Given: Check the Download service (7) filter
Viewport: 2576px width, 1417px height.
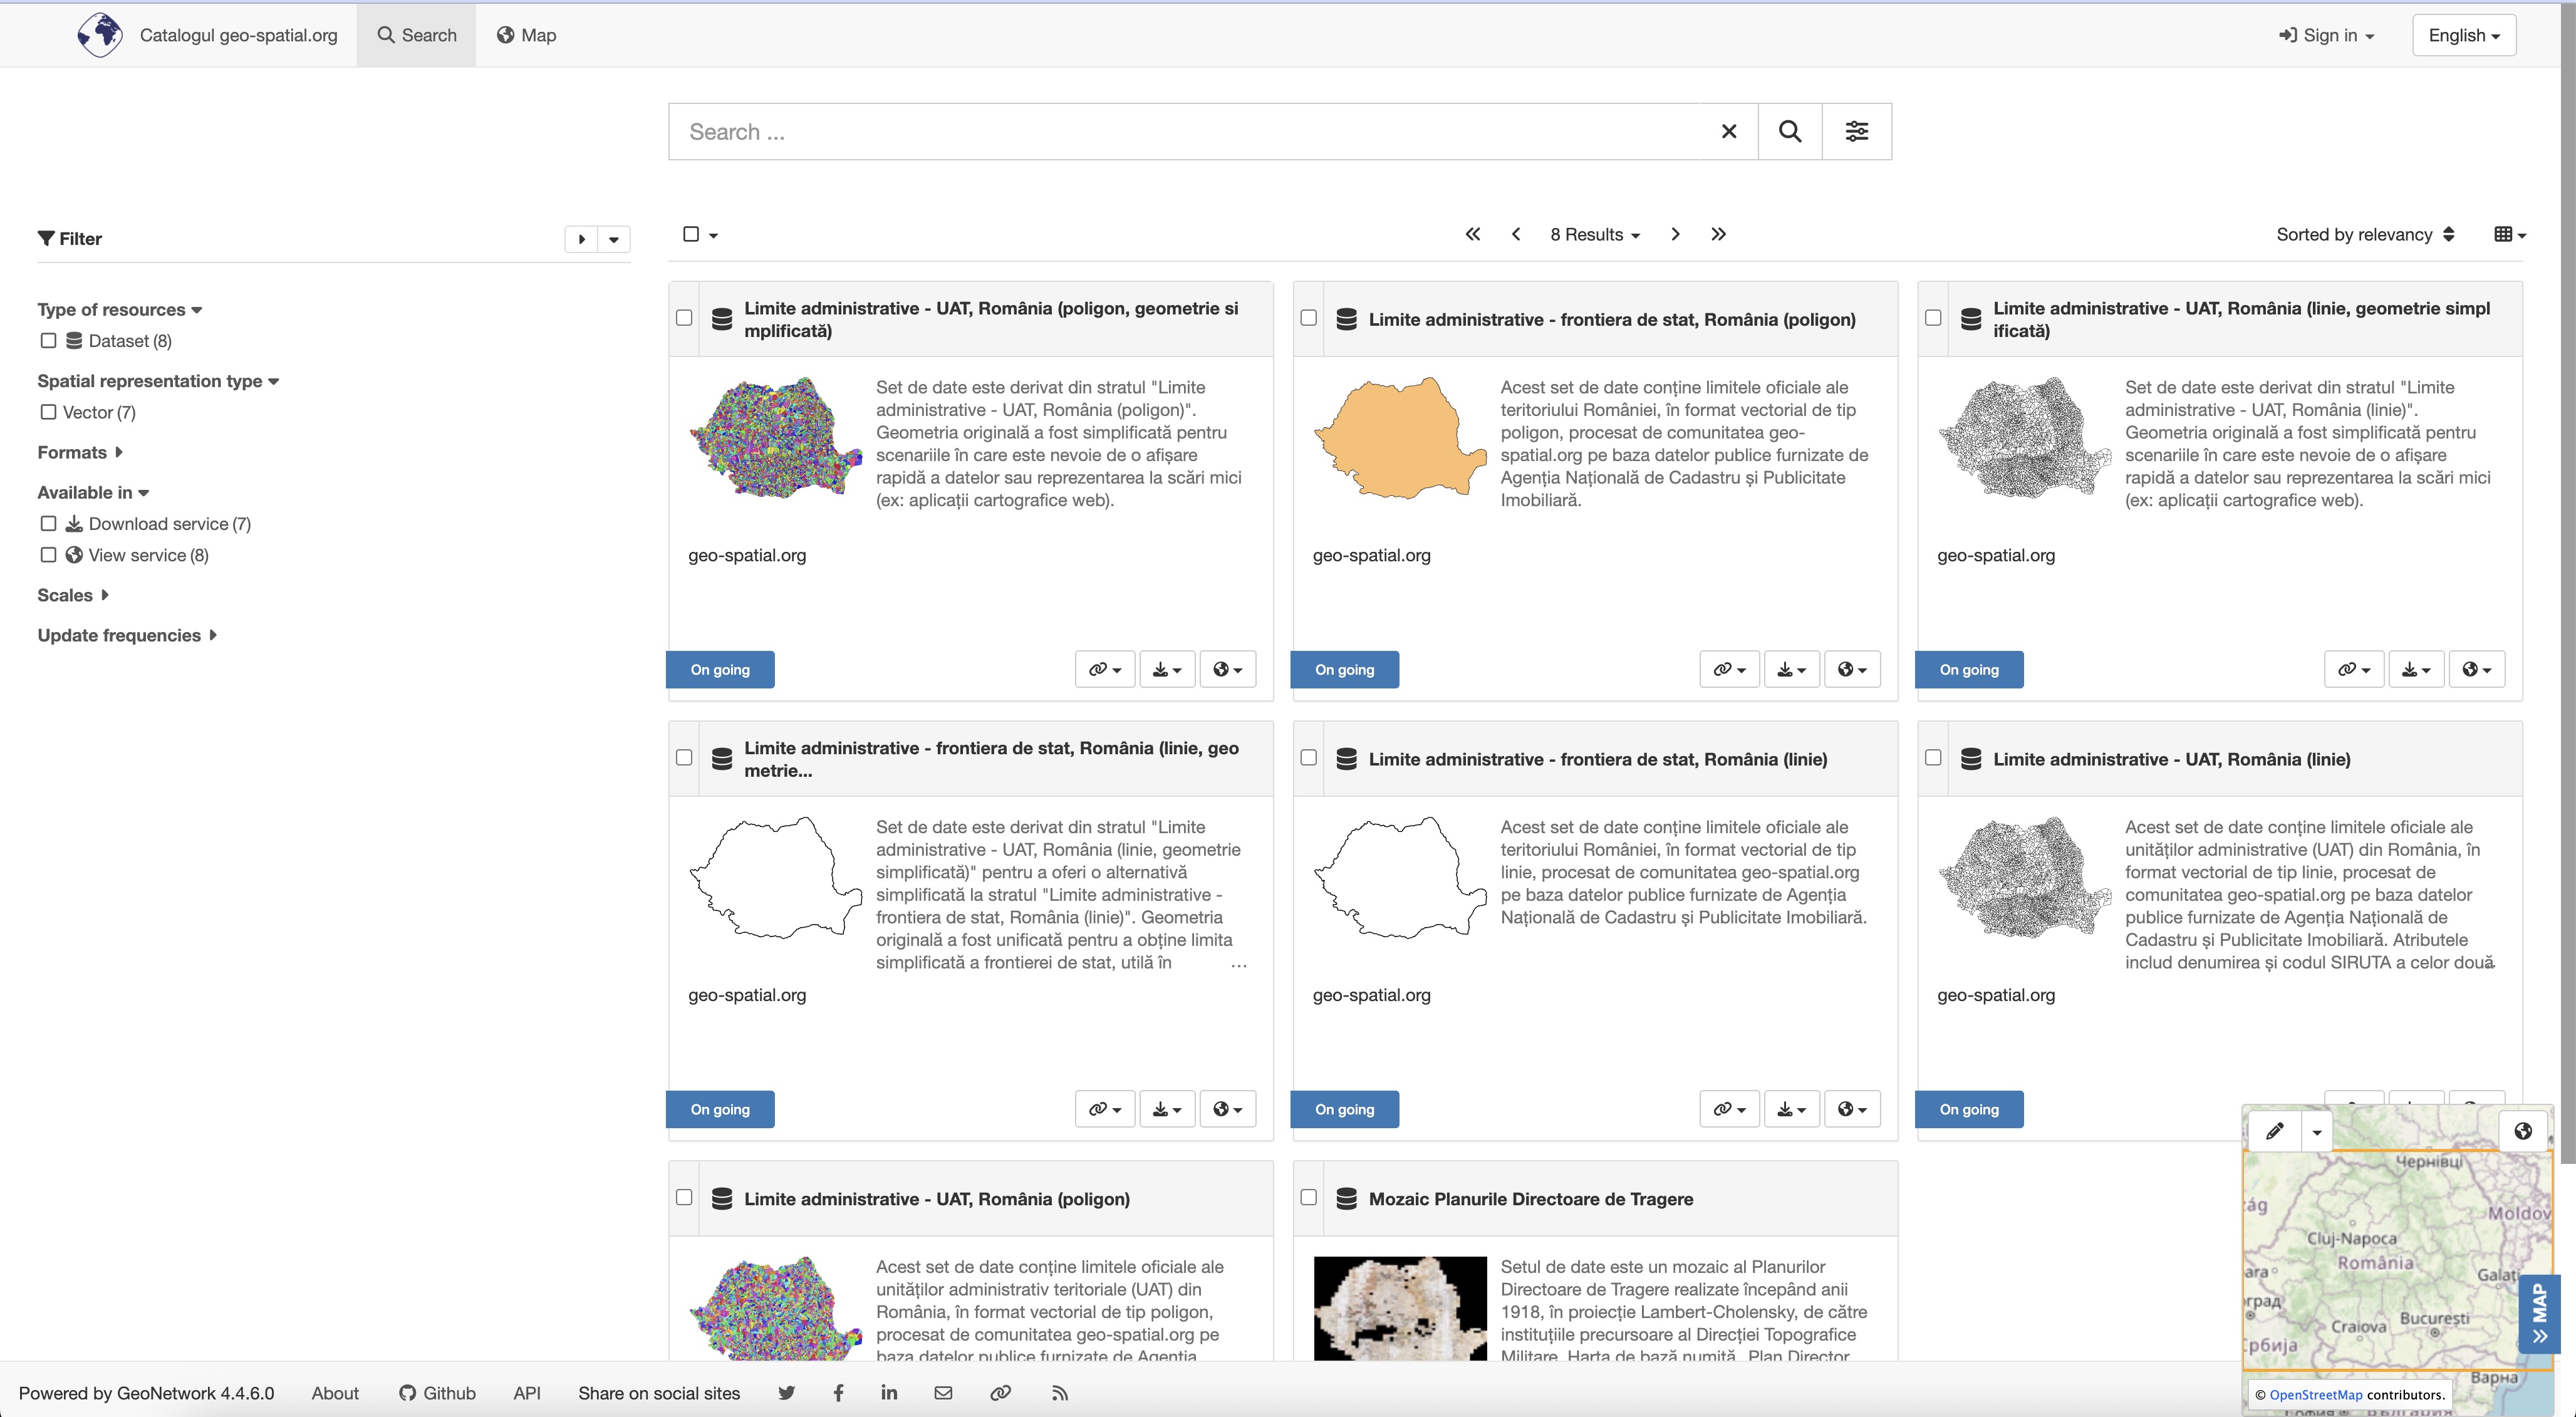Looking at the screenshot, I should tap(48, 524).
